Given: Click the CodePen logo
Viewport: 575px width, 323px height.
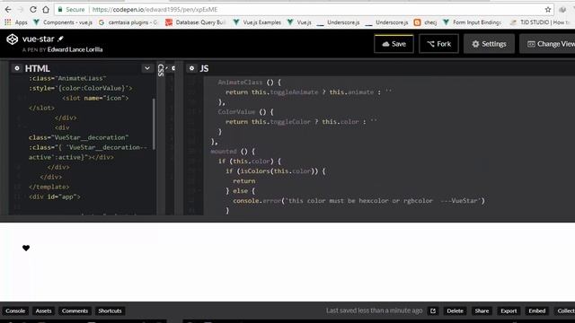Looking at the screenshot, I should (12, 39).
